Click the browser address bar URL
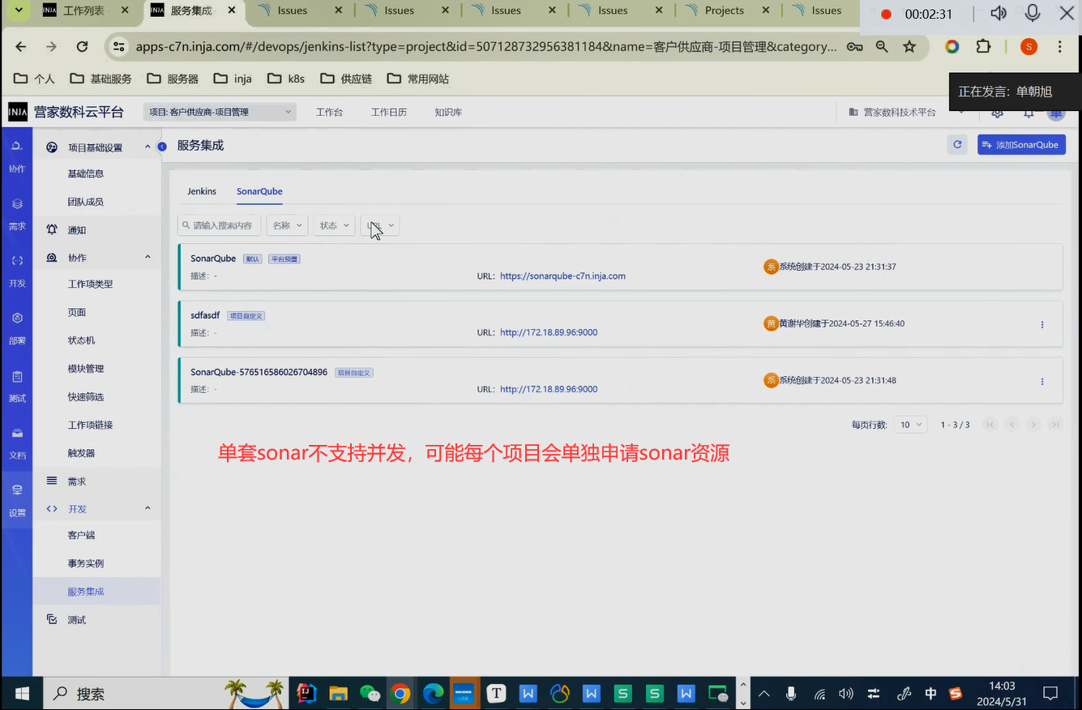The height and width of the screenshot is (710, 1082). [x=486, y=46]
